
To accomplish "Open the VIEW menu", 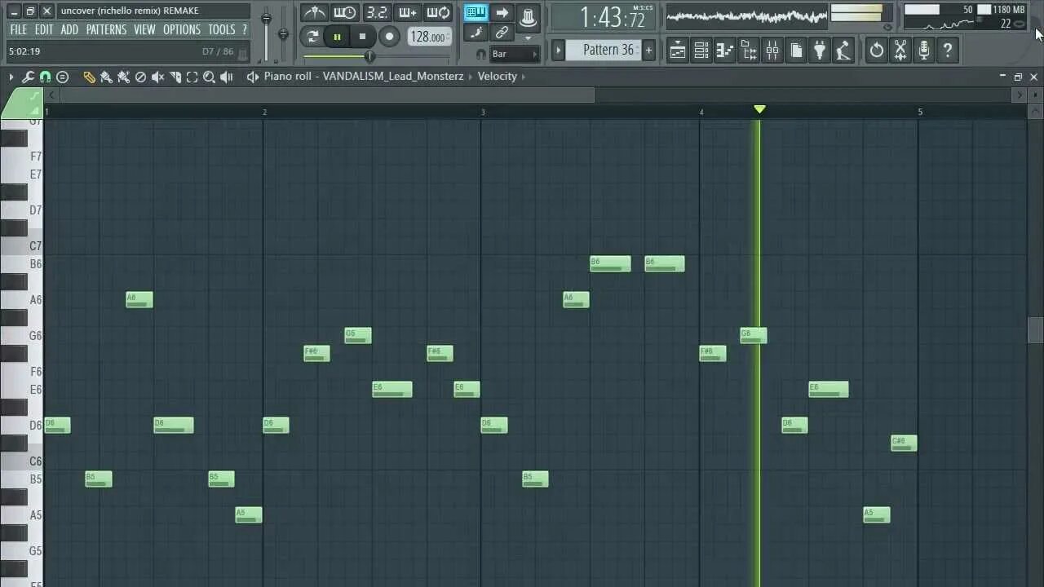I will pos(144,29).
